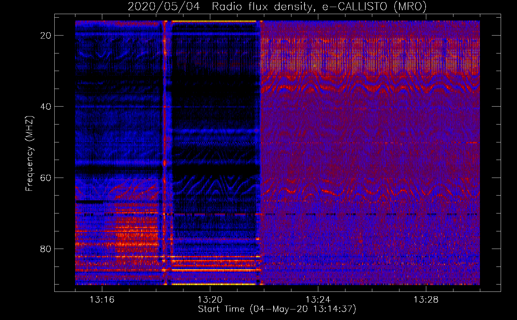Screen dimensions: 517x320
Task: Click the 60 frequency tick label
Action: tap(46, 178)
